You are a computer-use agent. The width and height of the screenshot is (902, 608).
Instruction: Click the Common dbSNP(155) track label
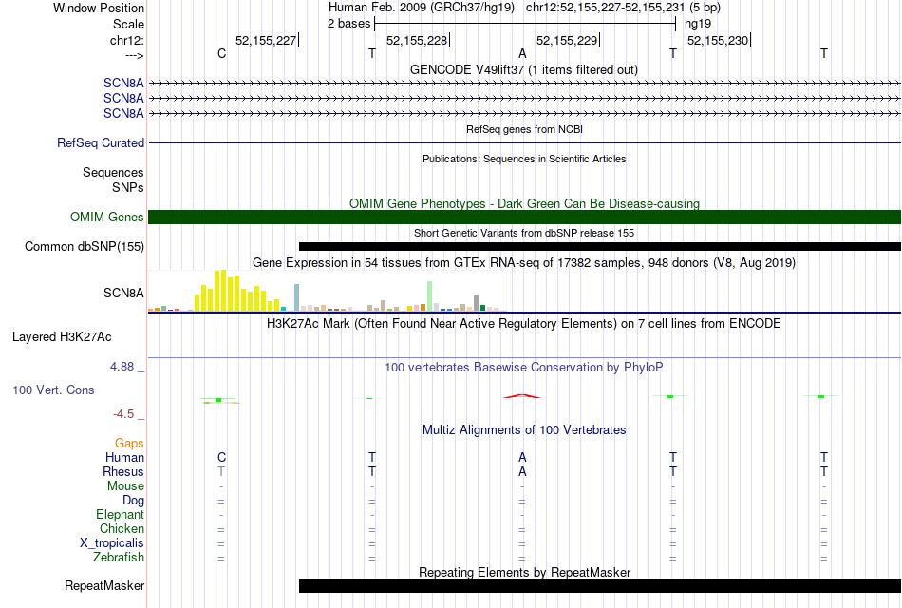[x=85, y=246]
